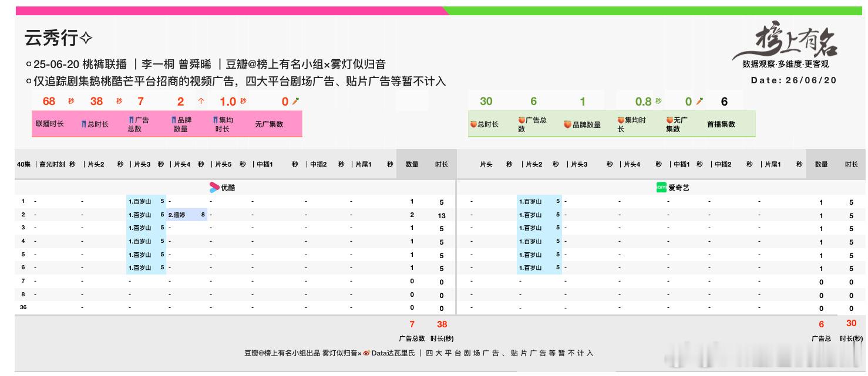Click the red 68 联播时长 value

49,101
